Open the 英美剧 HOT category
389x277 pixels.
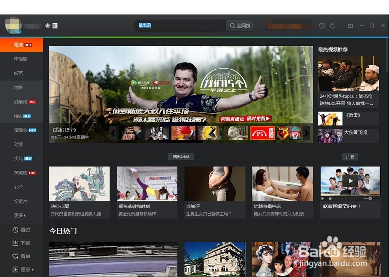click(21, 173)
